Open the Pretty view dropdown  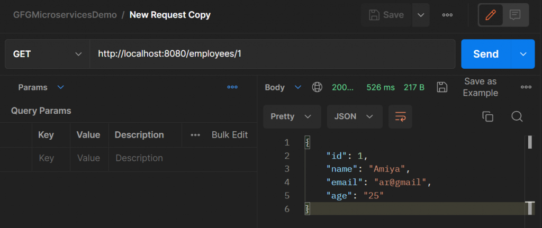(x=291, y=116)
